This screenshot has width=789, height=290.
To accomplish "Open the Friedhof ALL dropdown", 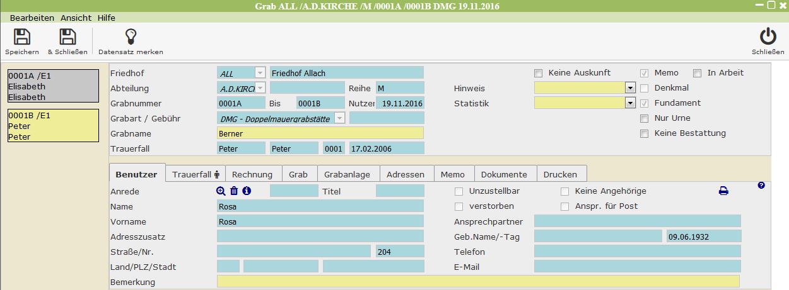I will (260, 73).
